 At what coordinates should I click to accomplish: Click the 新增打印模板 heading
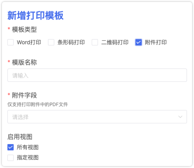point(36,16)
